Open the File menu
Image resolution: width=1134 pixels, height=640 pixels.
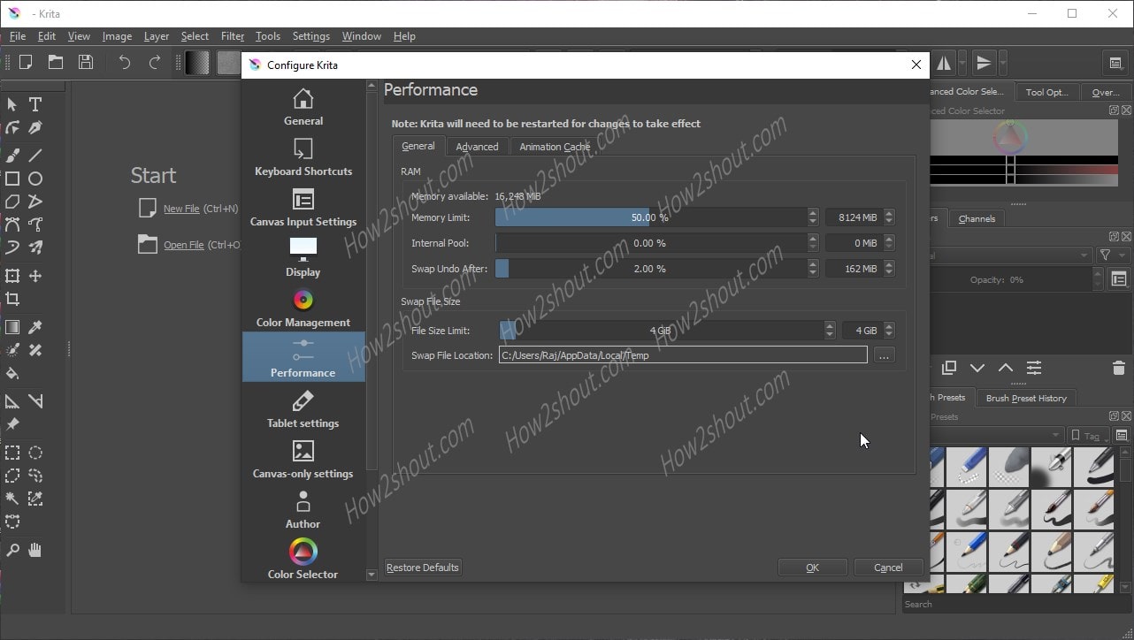point(18,36)
